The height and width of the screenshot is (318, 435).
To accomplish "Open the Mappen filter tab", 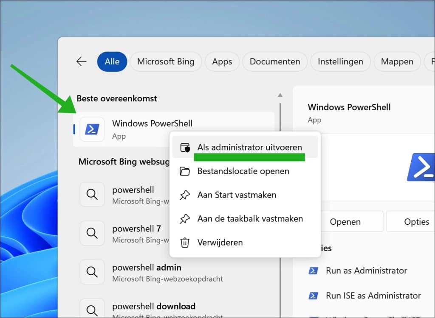I will coord(397,61).
